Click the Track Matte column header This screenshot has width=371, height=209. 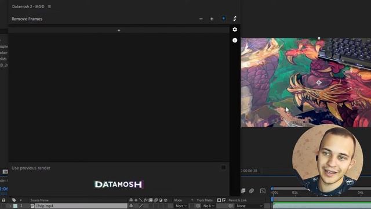[205, 200]
